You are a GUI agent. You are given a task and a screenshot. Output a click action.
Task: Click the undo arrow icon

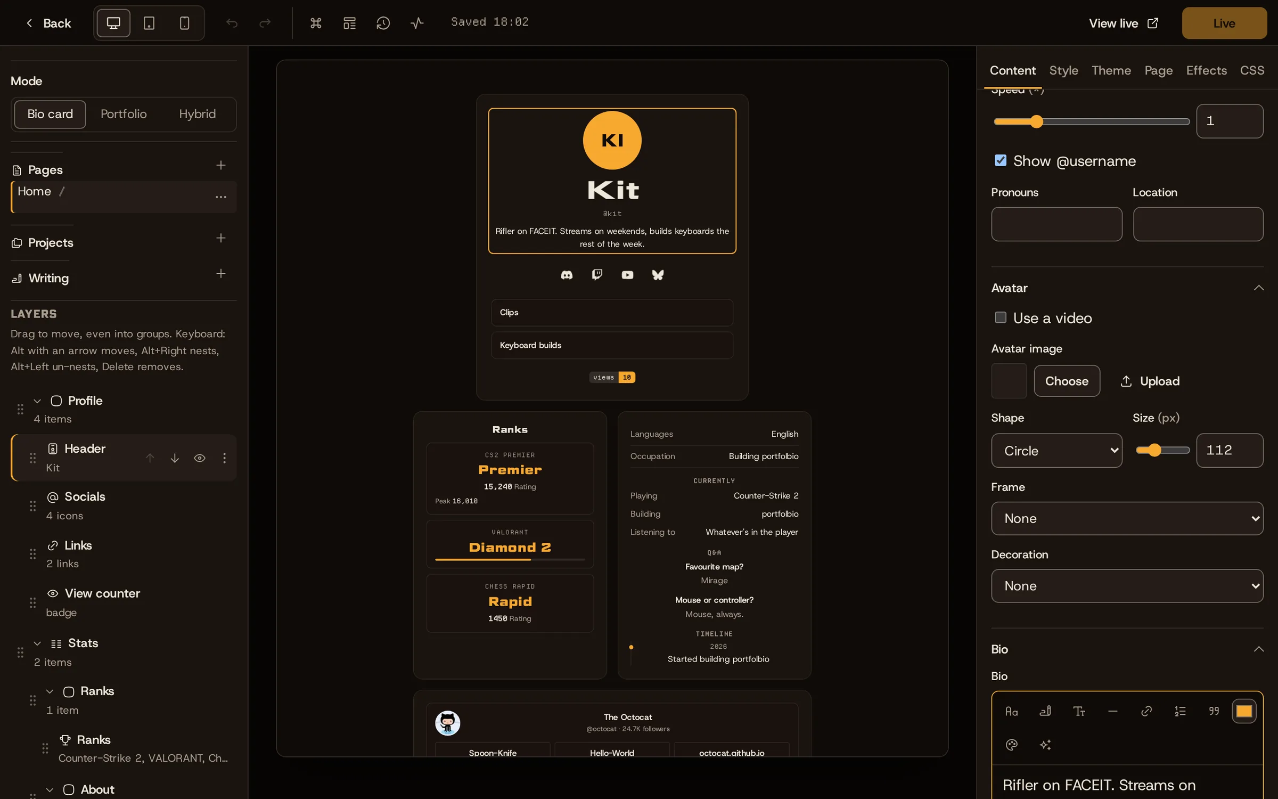coord(232,23)
